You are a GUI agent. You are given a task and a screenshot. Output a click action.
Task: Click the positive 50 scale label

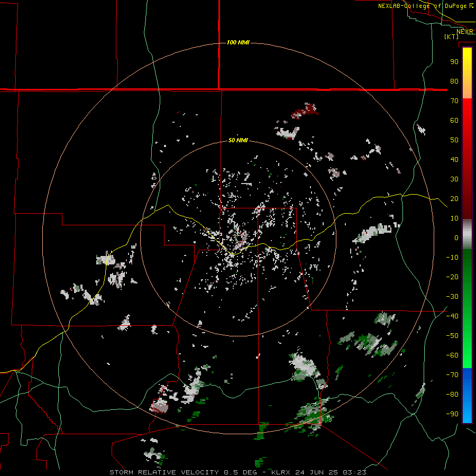coord(454,140)
